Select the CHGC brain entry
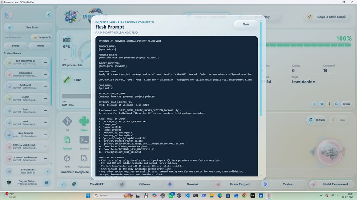The height and width of the screenshot is (200, 357). coord(27,98)
